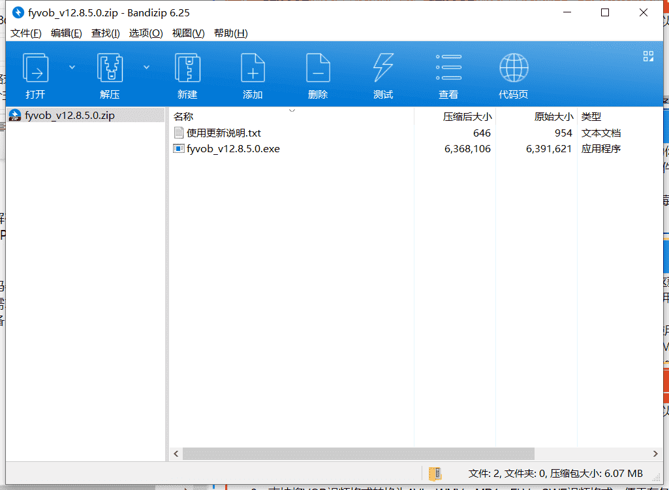Image resolution: width=669 pixels, height=490 pixels.
Task: Select the file 使用更新说明.txt
Action: pyautogui.click(x=224, y=133)
